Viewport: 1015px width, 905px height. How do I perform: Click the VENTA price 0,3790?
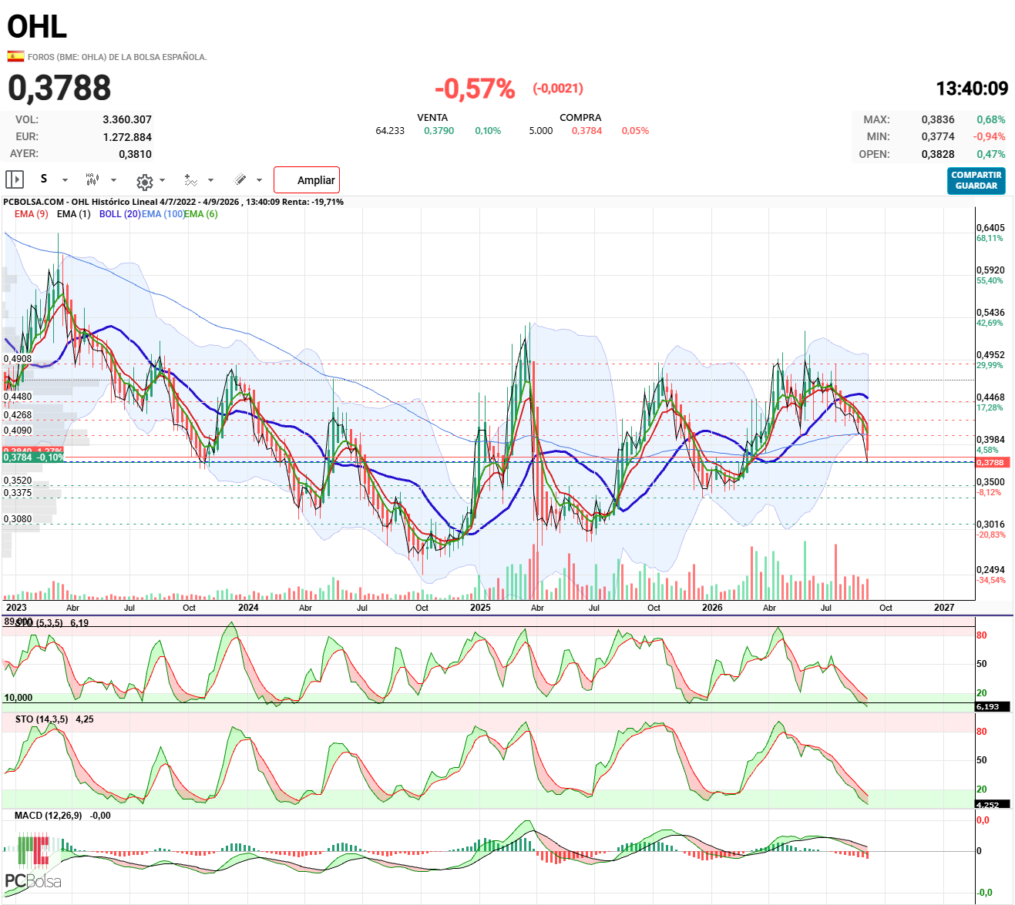(439, 131)
